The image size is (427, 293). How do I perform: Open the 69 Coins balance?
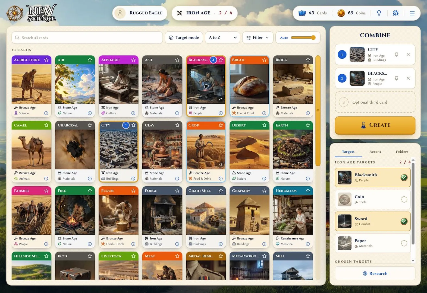(351, 13)
